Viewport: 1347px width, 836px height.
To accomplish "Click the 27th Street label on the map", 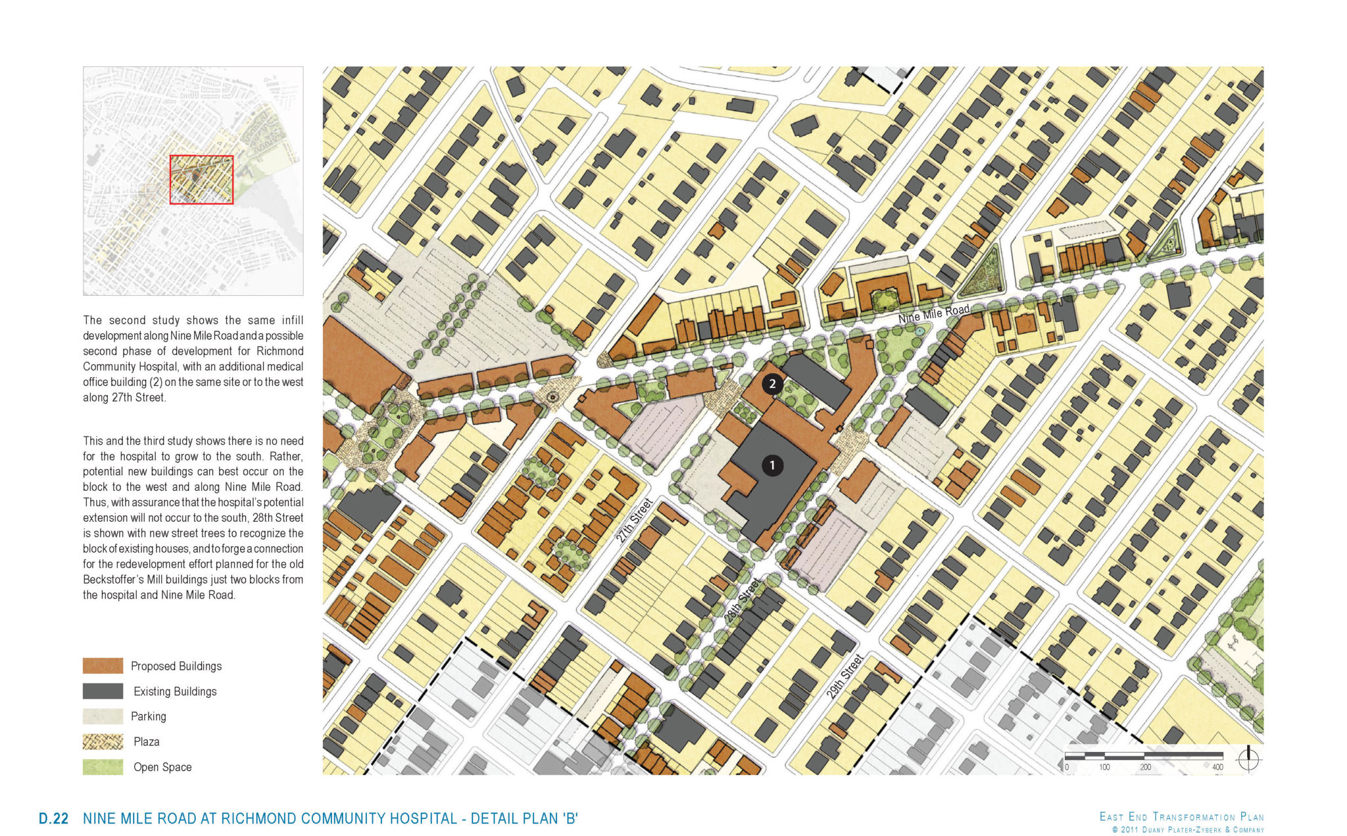I will (634, 521).
